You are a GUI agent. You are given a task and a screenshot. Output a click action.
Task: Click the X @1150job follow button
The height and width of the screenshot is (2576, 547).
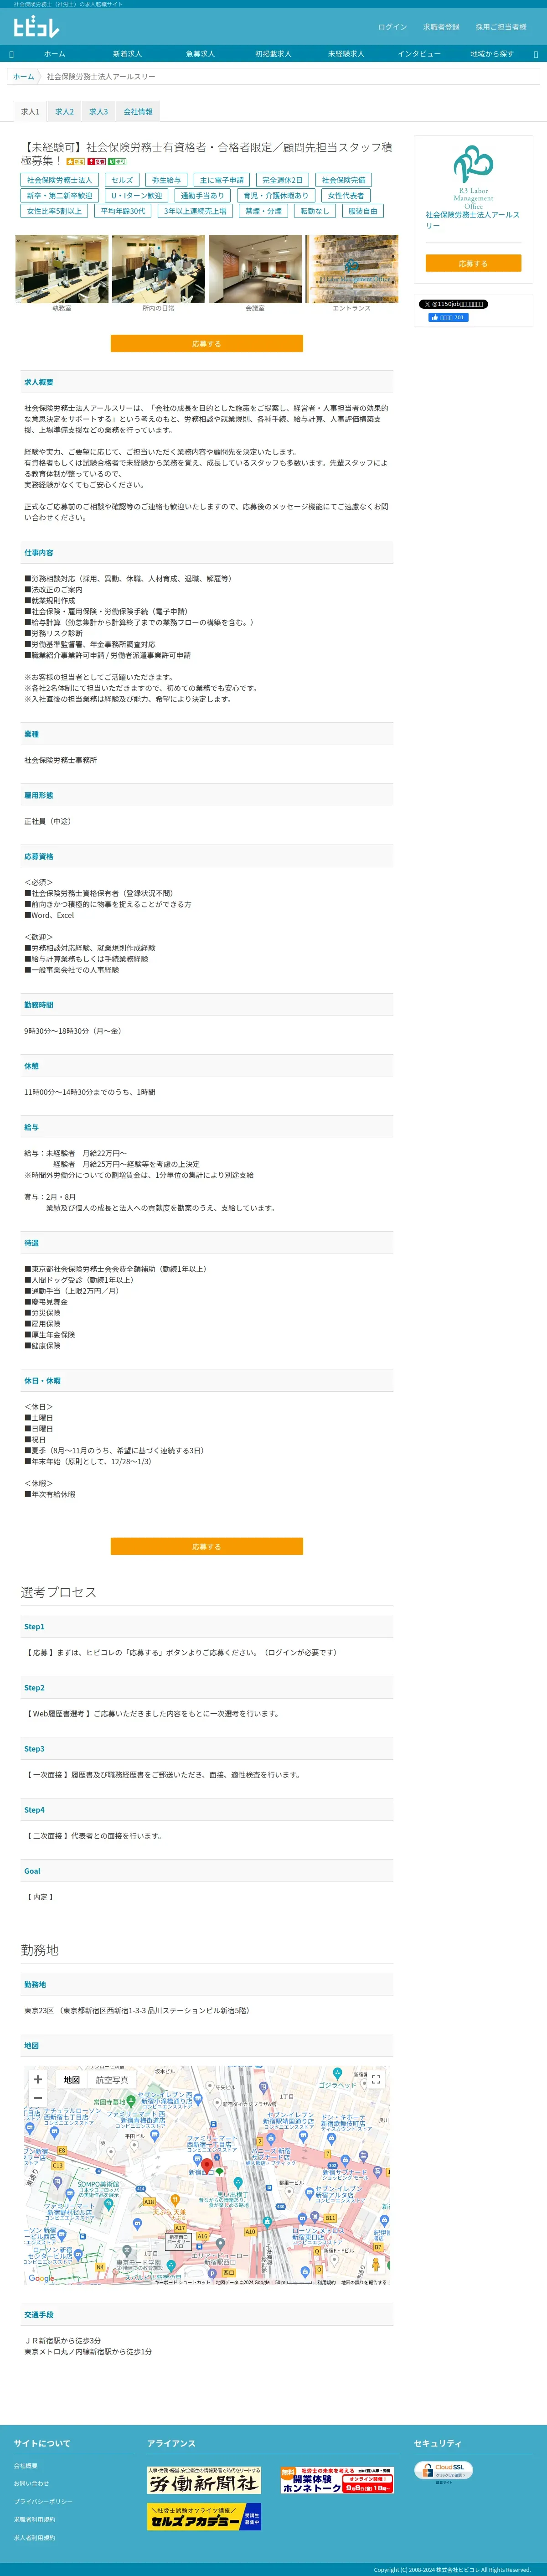453,304
